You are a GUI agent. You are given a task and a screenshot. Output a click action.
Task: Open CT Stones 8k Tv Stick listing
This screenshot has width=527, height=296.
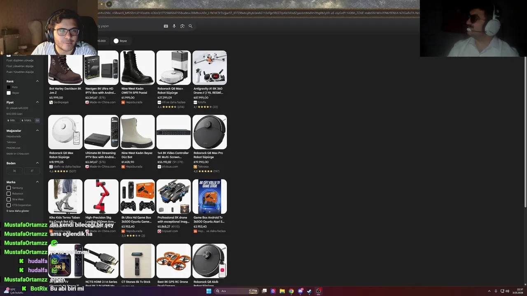(x=138, y=265)
